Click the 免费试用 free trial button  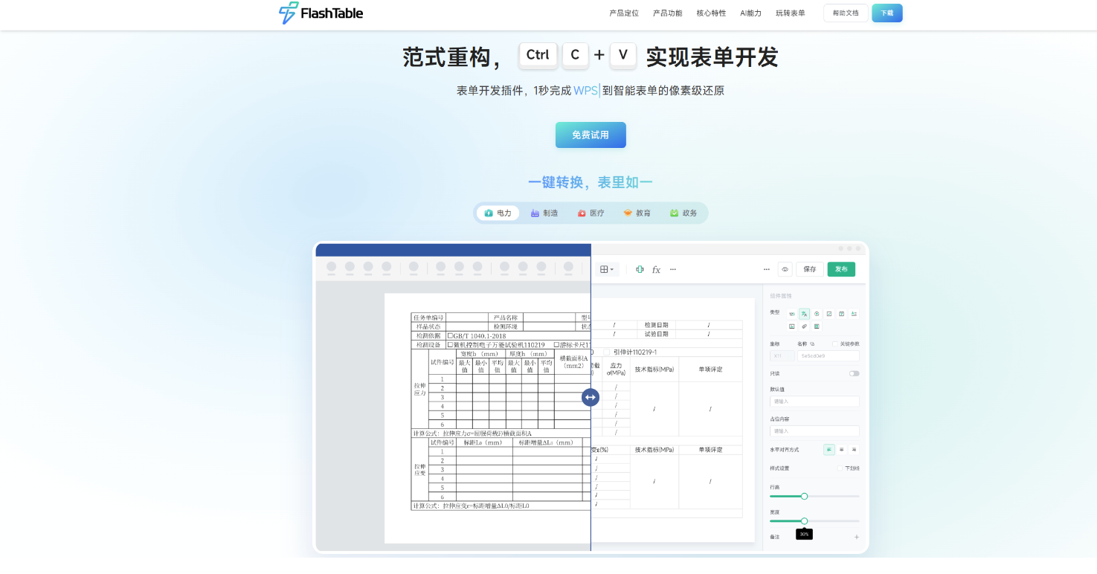point(591,135)
